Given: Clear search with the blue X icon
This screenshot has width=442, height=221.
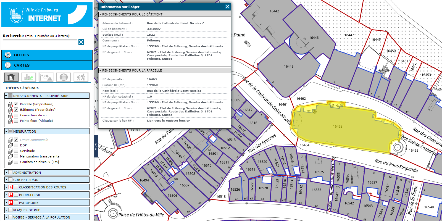Looking at the screenshot, I should coord(81,42).
